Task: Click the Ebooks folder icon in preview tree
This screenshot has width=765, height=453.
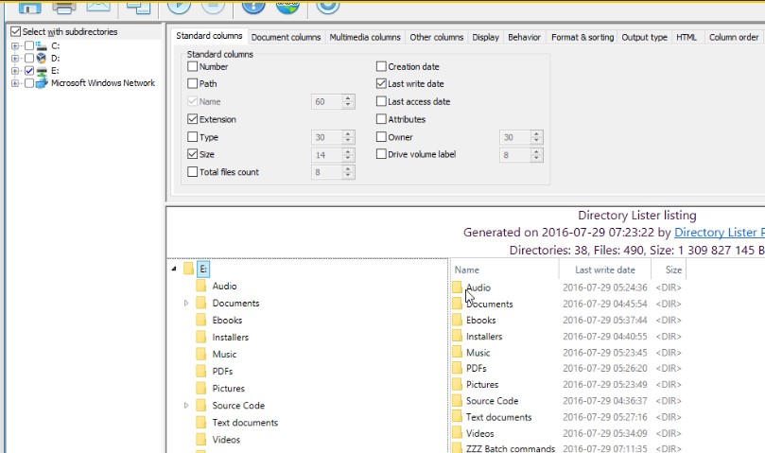Action: click(x=201, y=321)
